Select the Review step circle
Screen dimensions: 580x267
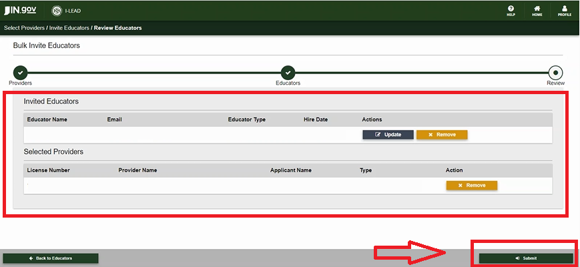click(555, 72)
